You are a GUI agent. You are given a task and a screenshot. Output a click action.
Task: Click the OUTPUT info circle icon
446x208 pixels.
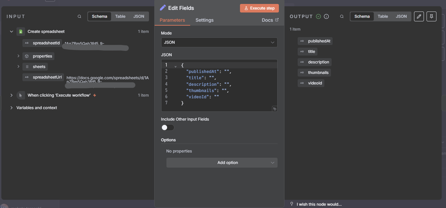point(326,16)
